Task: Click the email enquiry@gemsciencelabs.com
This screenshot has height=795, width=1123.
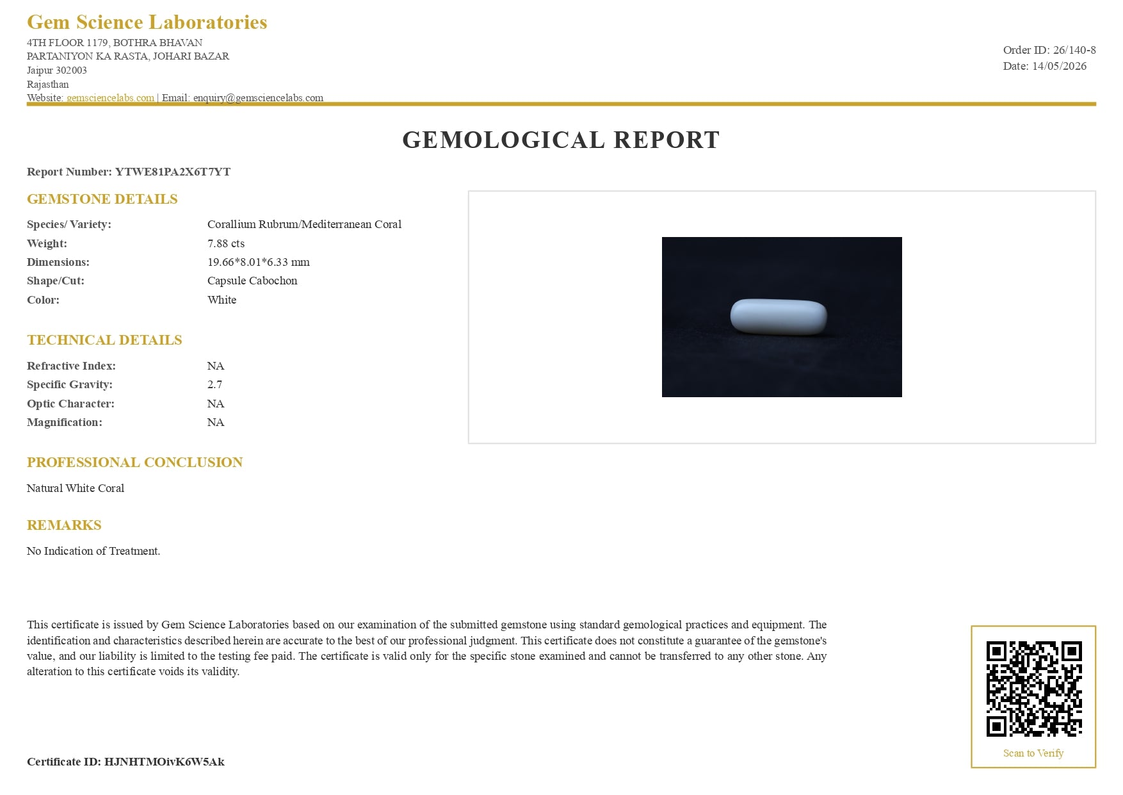Action: pos(258,98)
